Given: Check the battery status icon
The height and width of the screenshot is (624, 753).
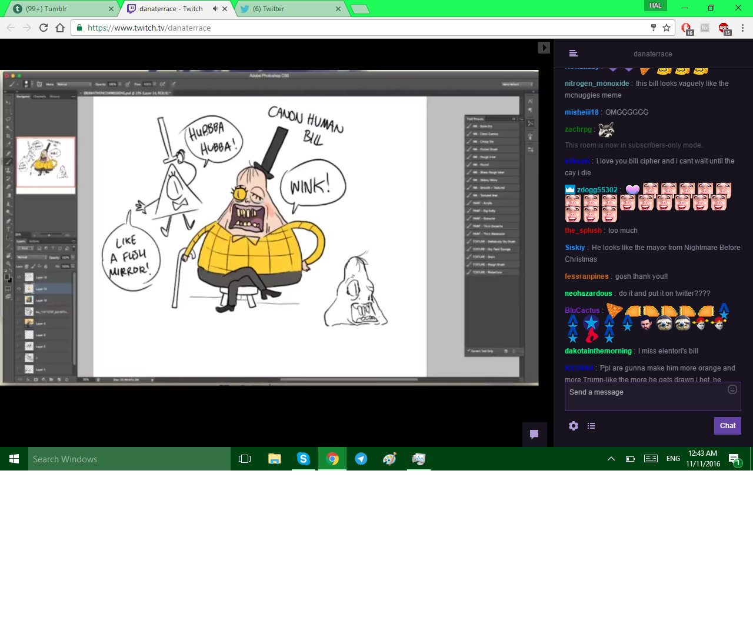Looking at the screenshot, I should pyautogui.click(x=630, y=459).
